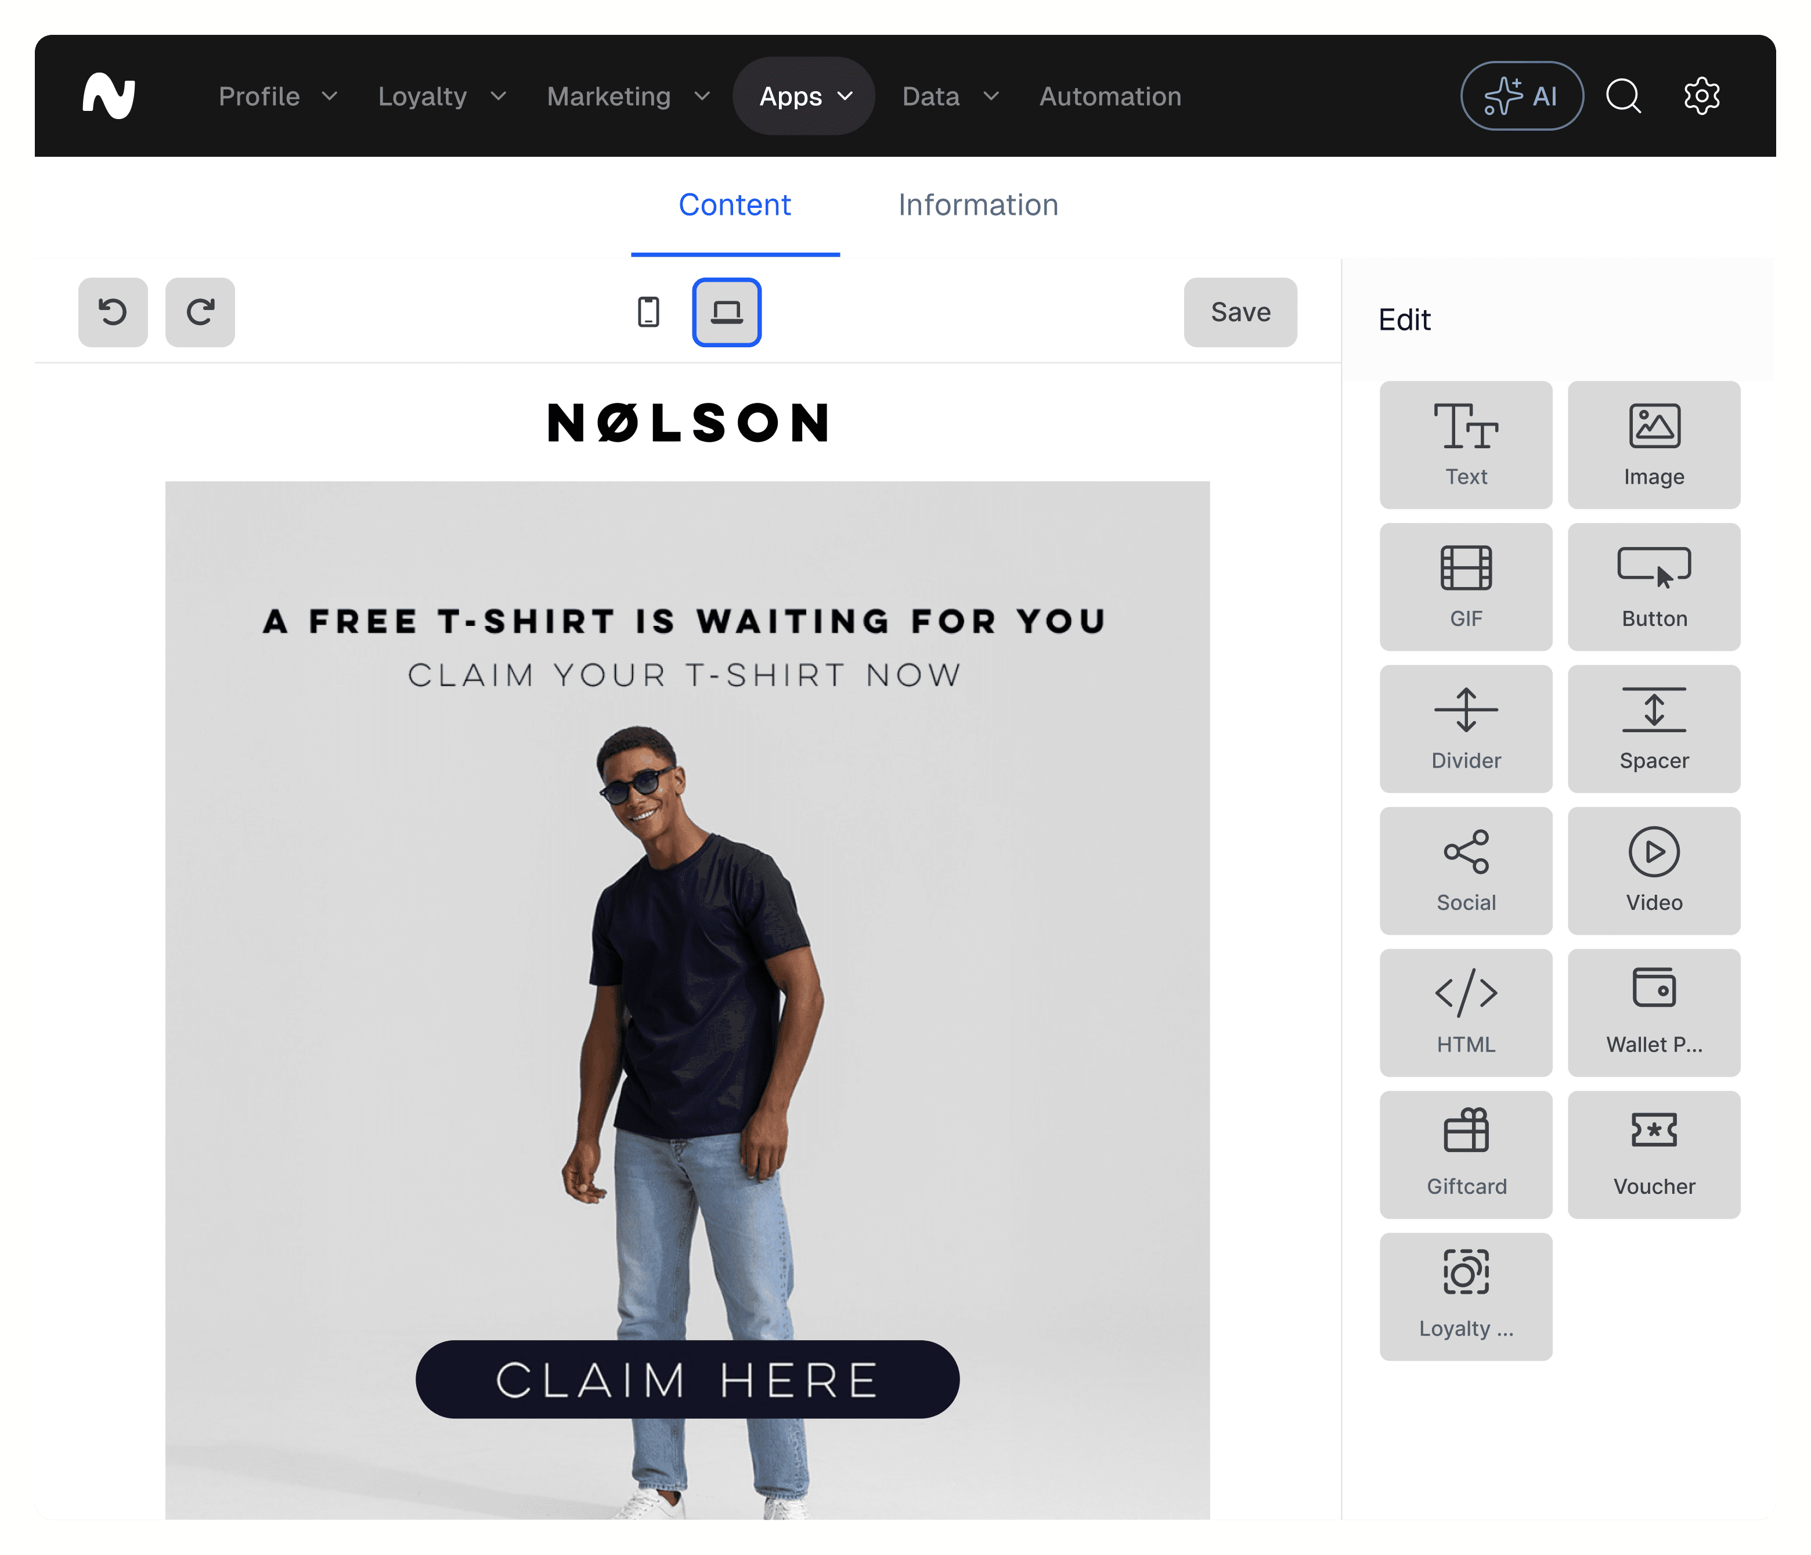This screenshot has height=1555, width=1811.
Task: Insert an Image block
Action: (x=1654, y=444)
